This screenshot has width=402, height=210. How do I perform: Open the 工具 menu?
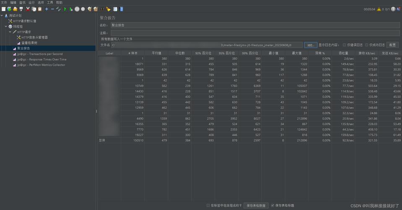pyautogui.click(x=50, y=3)
